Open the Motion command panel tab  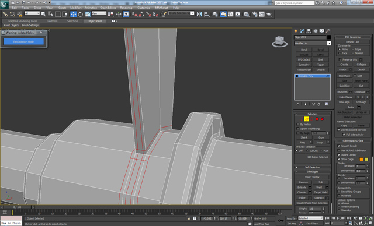click(x=316, y=31)
